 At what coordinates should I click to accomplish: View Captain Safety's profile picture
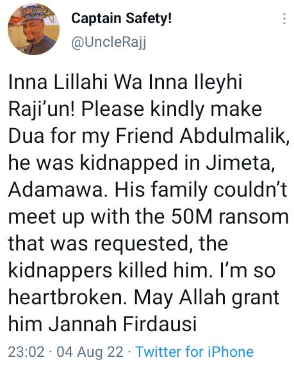(33, 29)
